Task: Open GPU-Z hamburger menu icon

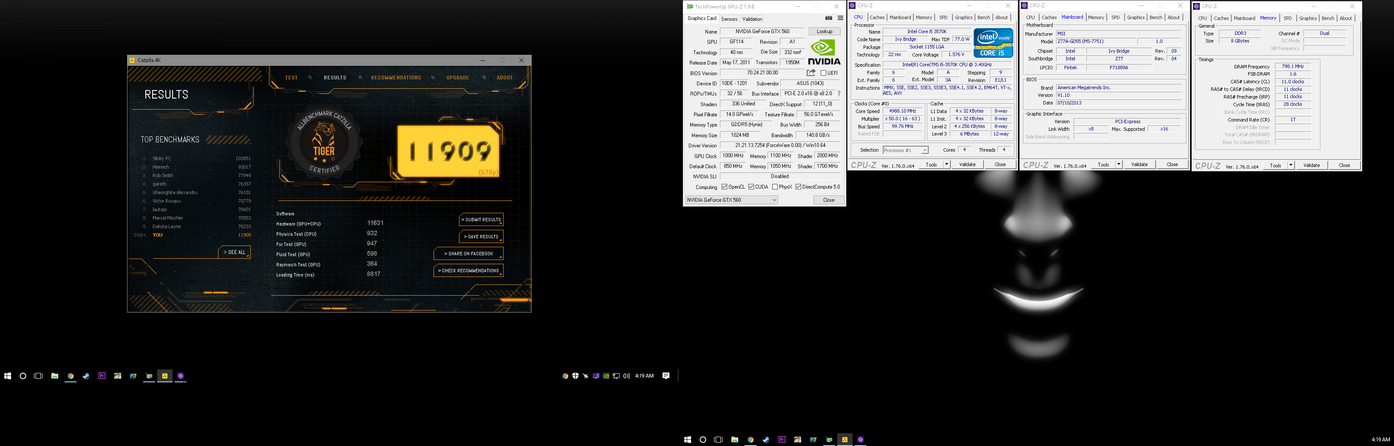Action: tap(840, 18)
